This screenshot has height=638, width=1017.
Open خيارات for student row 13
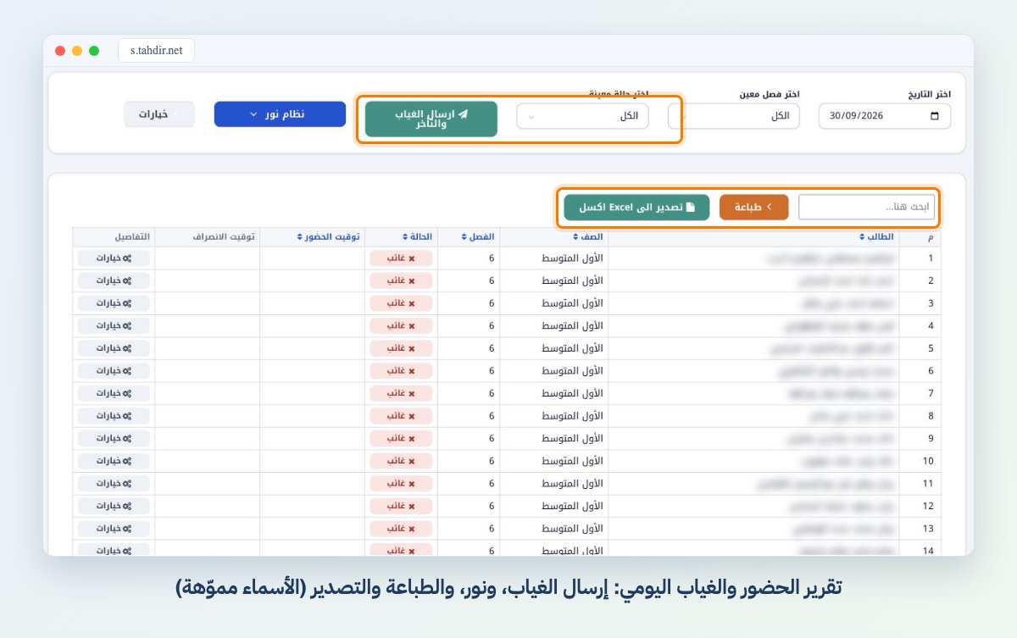[x=114, y=529]
